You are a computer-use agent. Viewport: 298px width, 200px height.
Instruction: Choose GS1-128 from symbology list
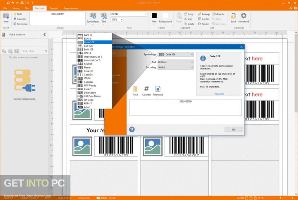point(94,46)
